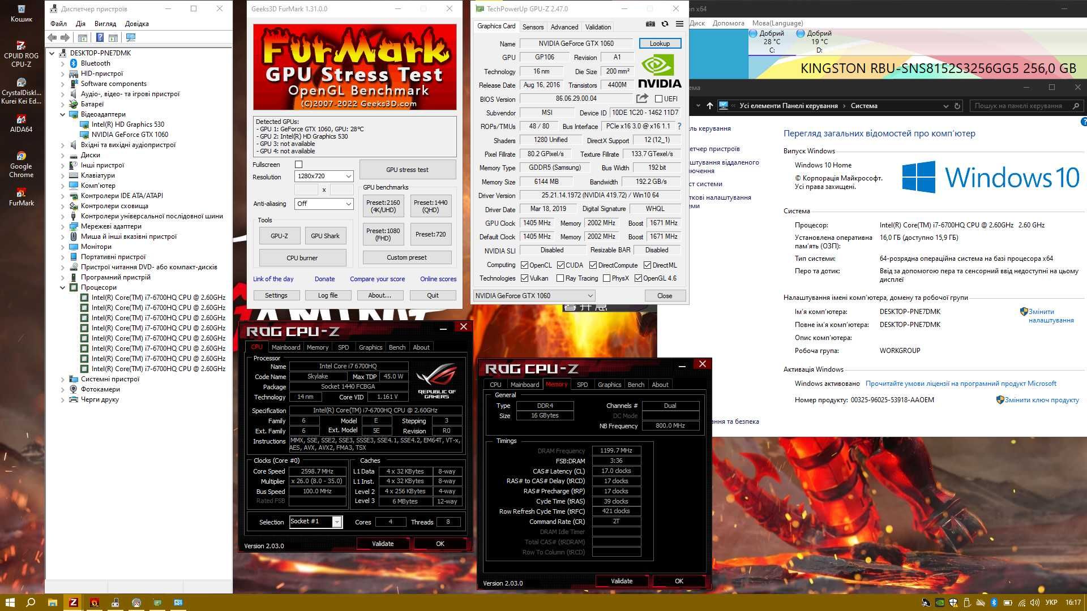Collapse the Процесори tree node
Image resolution: width=1087 pixels, height=611 pixels.
pos(62,287)
